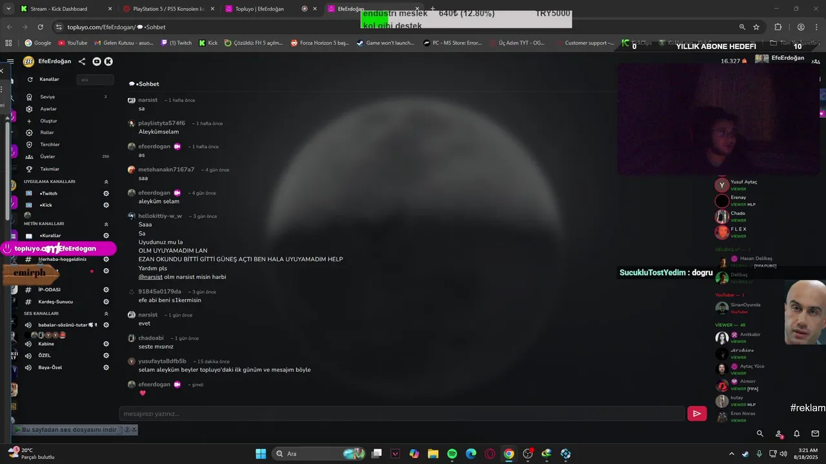Open member Yusuf Aytaç in members list
826x464 pixels.
tap(743, 182)
